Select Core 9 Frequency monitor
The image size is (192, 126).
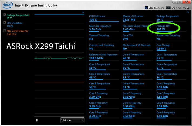[x=171, y=115]
